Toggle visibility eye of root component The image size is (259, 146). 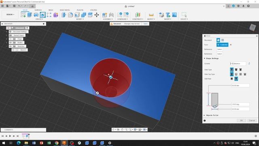click(8, 28)
